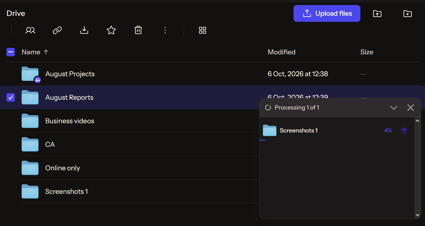The width and height of the screenshot is (425, 226).
Task: Switch to grid view layout icon
Action: click(203, 30)
